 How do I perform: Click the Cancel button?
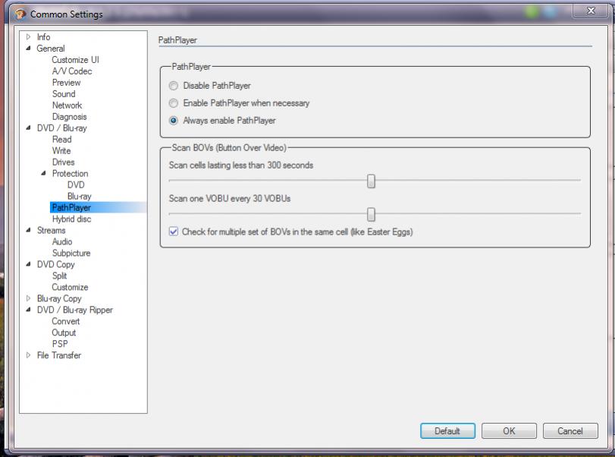(570, 430)
